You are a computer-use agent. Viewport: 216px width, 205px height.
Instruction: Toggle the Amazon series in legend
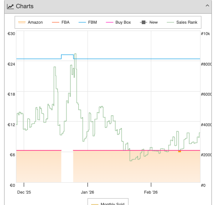31,22
